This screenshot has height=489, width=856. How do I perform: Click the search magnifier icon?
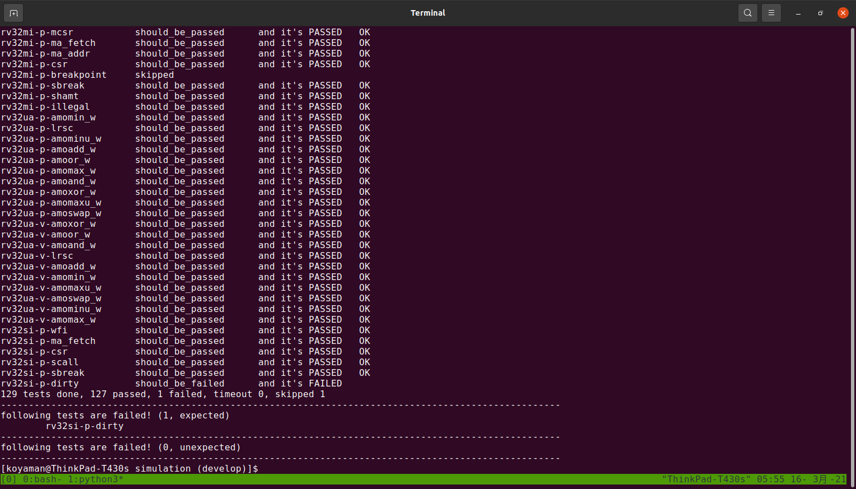click(747, 13)
